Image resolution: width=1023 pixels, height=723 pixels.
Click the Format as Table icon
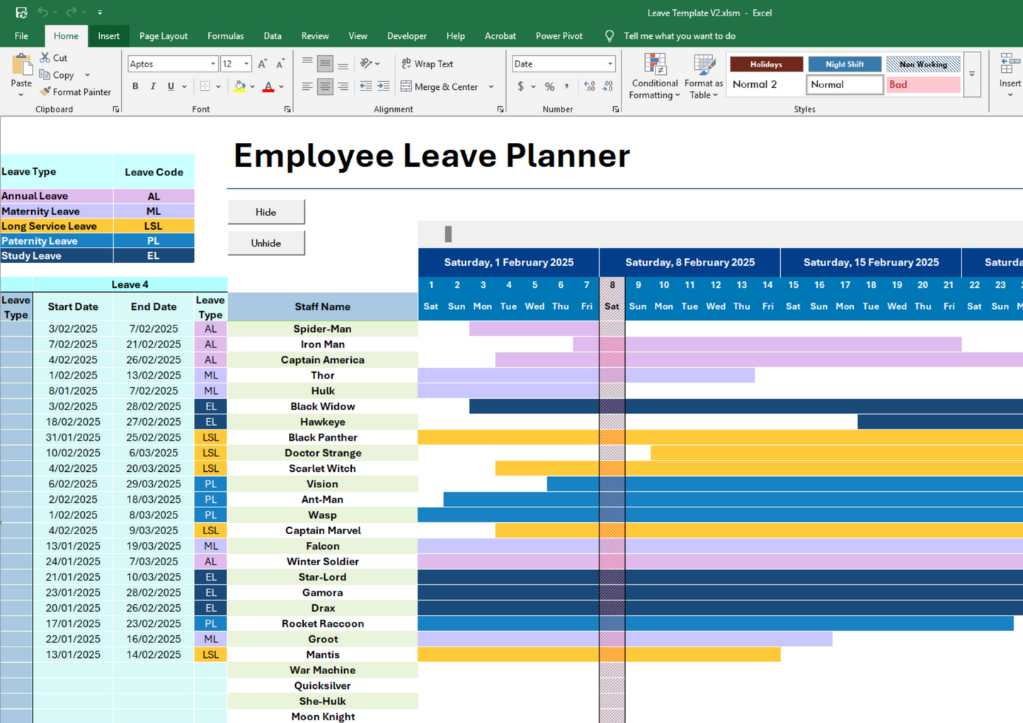(704, 65)
